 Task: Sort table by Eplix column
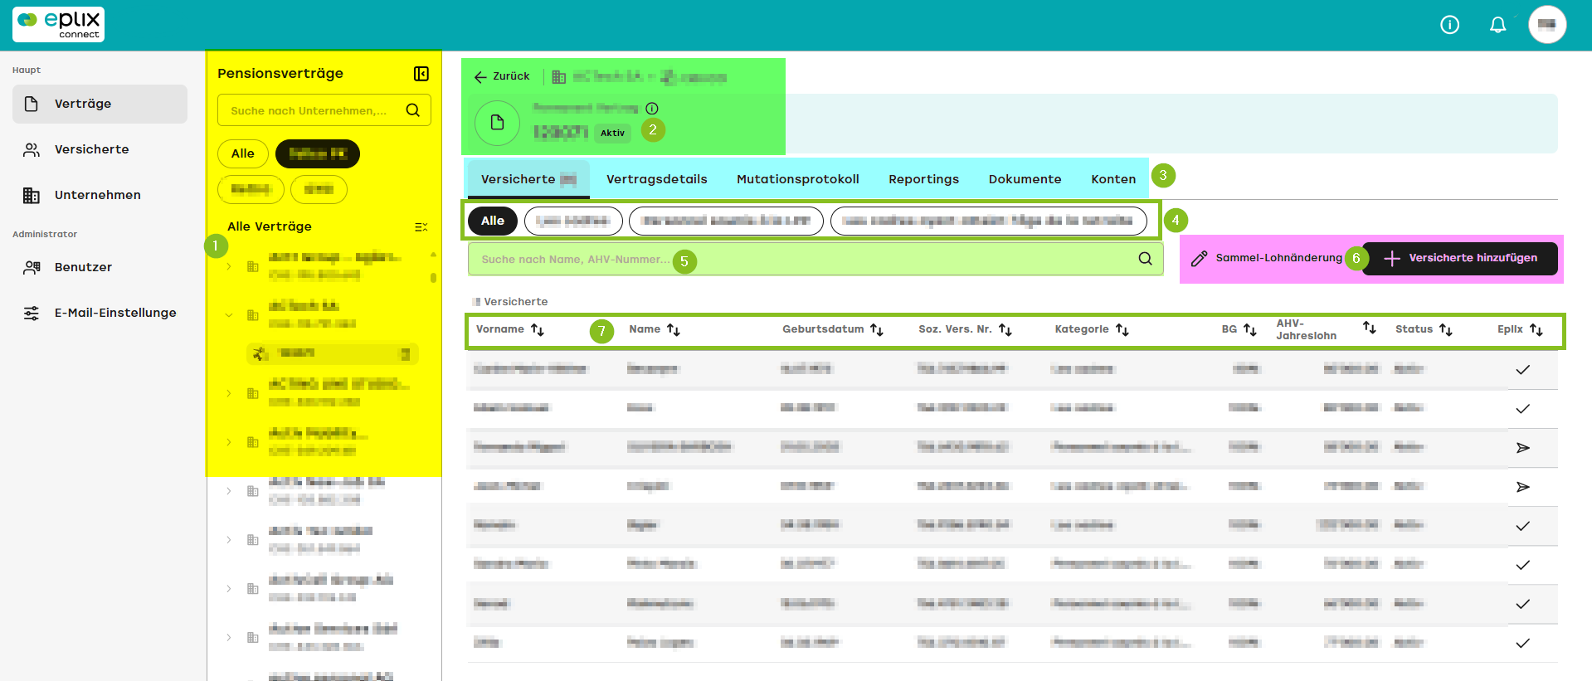(1536, 329)
